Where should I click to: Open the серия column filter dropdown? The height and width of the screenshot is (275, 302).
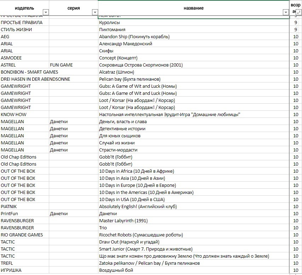(x=95, y=12)
